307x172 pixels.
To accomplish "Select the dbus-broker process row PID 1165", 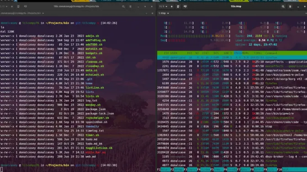I will pyautogui.click(x=232, y=157).
